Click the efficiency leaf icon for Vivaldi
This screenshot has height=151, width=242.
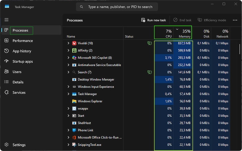150,43
